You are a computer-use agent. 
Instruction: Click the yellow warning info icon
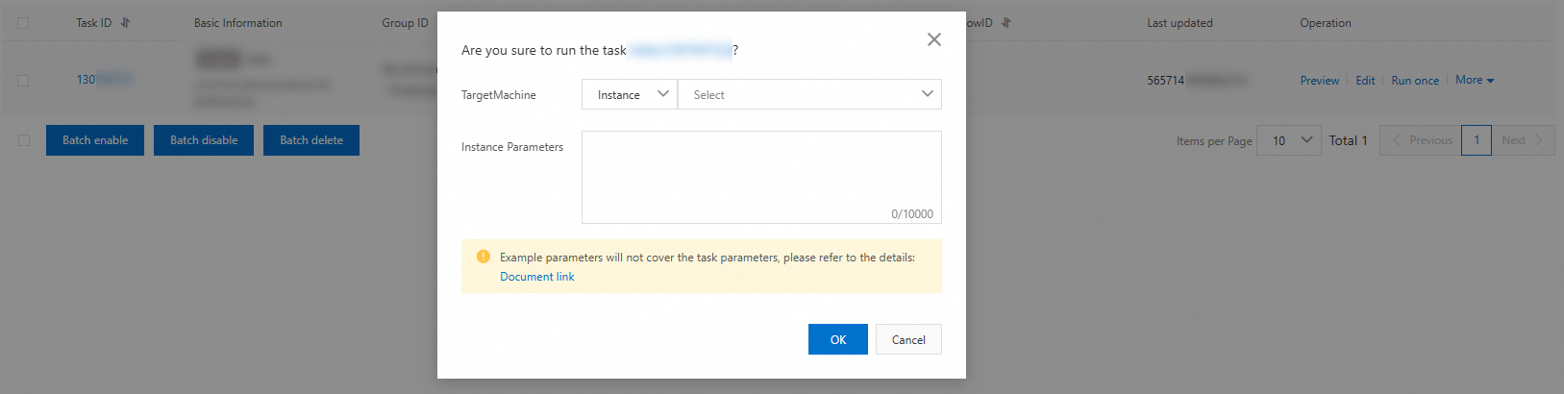(x=484, y=257)
